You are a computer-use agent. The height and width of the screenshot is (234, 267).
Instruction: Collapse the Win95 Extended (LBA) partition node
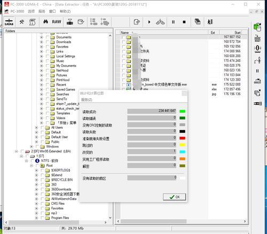(x=17, y=151)
